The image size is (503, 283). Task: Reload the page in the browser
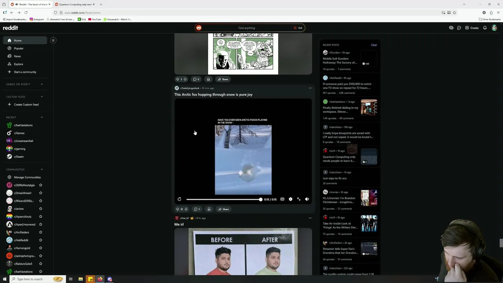[26, 13]
